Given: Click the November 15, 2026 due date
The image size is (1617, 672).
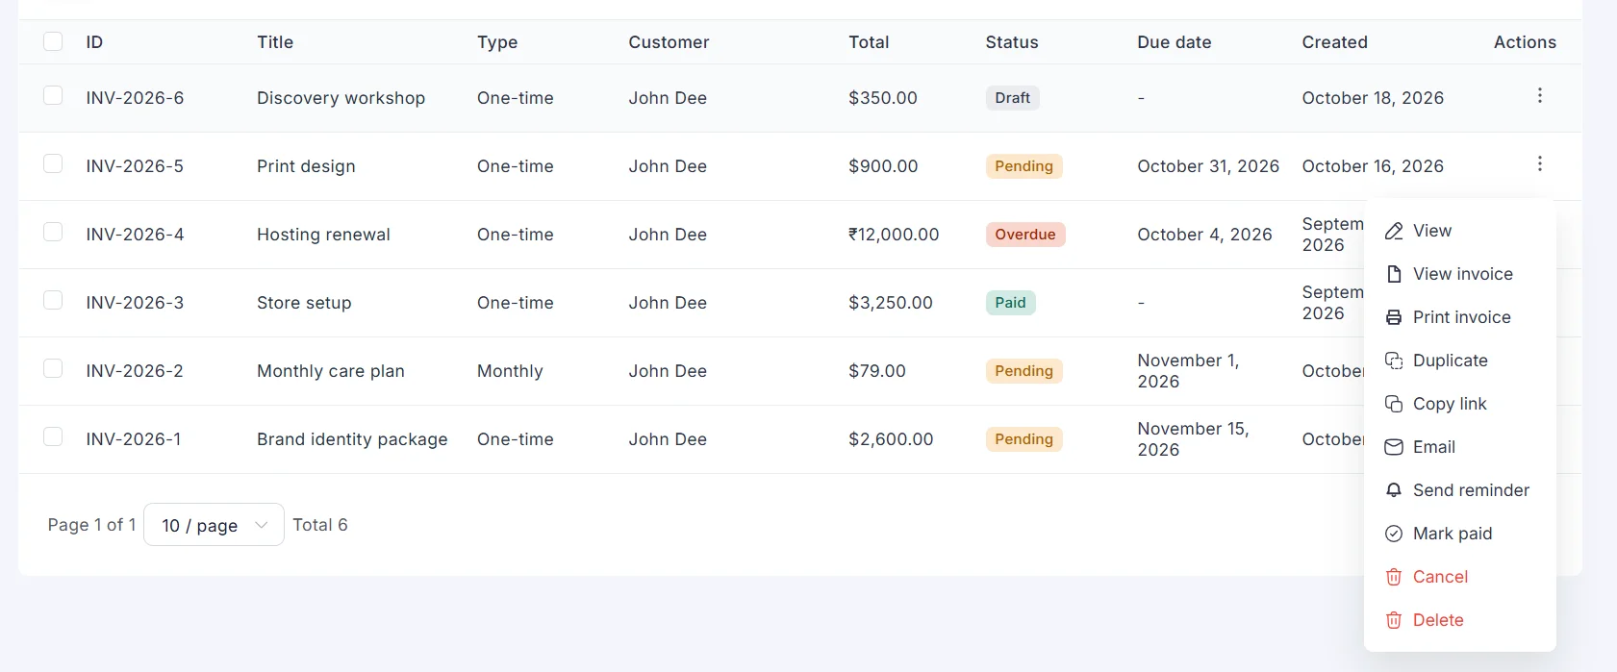Looking at the screenshot, I should pyautogui.click(x=1193, y=439).
